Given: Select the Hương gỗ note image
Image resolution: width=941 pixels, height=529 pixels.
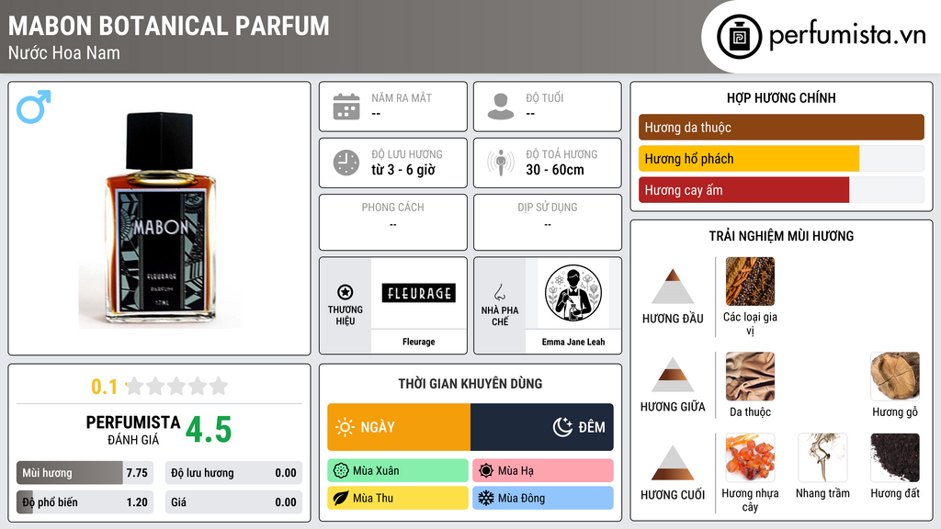Looking at the screenshot, I should coord(895,376).
